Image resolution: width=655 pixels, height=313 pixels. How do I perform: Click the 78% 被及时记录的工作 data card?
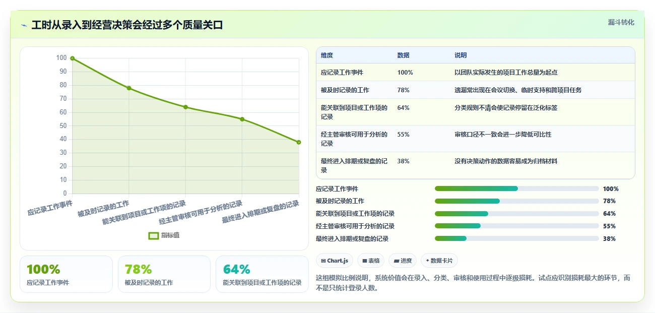click(x=164, y=274)
